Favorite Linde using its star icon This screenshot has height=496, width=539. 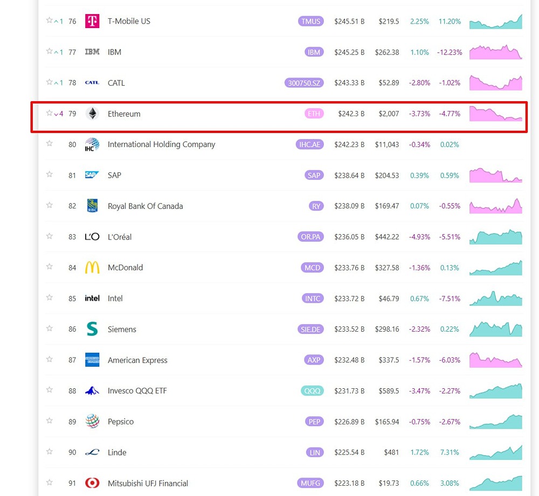49,451
